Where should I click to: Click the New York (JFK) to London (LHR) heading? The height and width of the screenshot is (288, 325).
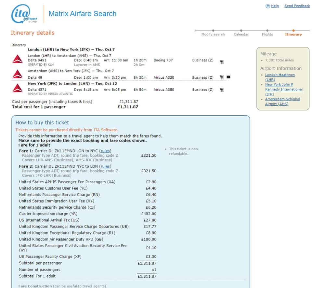click(x=72, y=84)
